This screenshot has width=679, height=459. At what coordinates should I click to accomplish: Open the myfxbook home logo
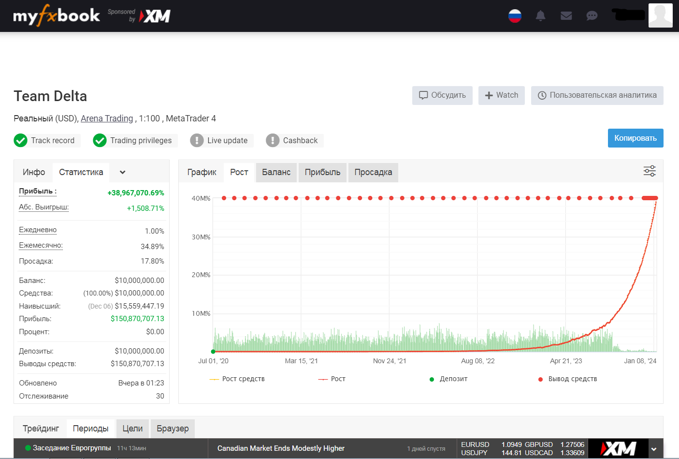(56, 15)
